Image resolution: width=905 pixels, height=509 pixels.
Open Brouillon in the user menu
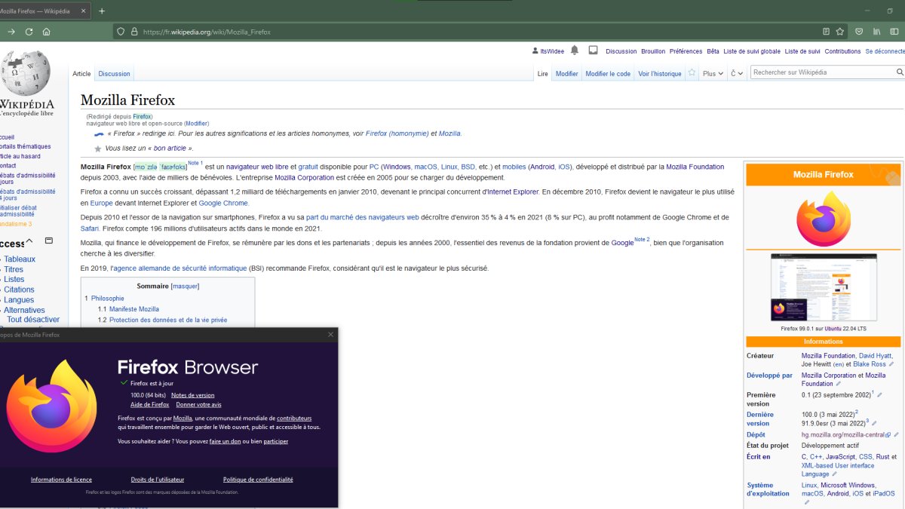[653, 51]
